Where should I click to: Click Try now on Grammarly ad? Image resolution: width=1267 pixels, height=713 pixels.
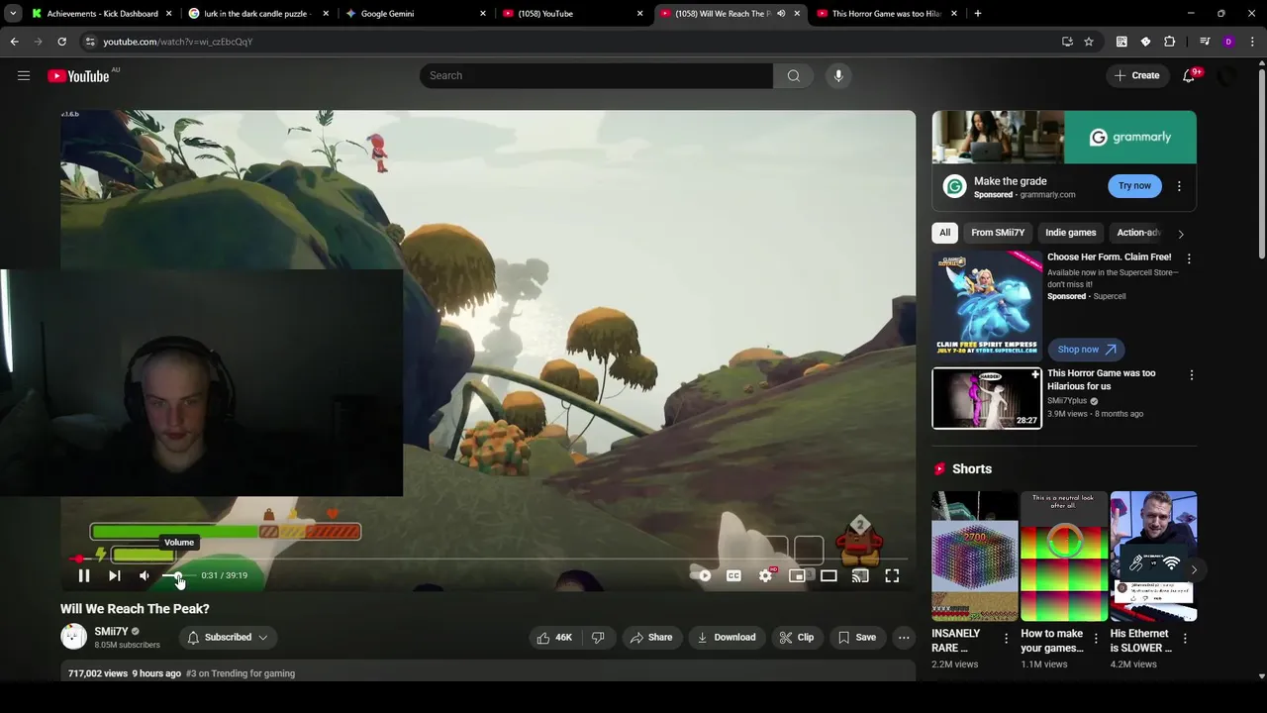pyautogui.click(x=1134, y=186)
